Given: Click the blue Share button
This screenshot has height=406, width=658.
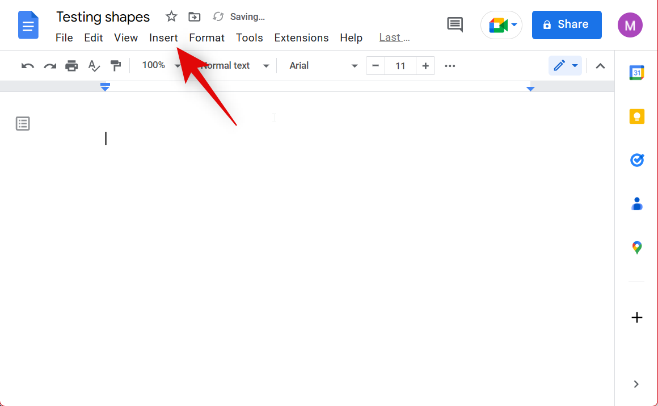Looking at the screenshot, I should (567, 25).
